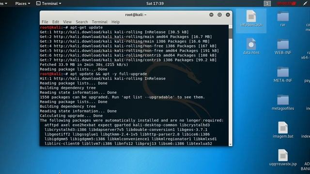The image size is (310, 174).
Task: Click the Terminal icon in top bar
Action: tap(38, 3)
